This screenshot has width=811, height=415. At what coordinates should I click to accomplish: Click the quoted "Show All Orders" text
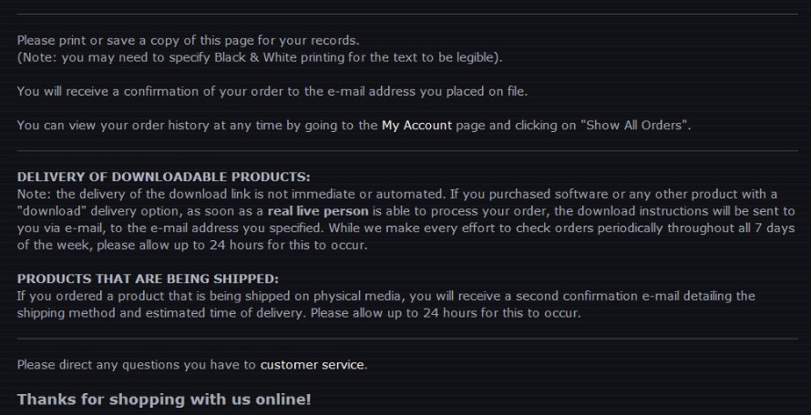click(x=634, y=125)
